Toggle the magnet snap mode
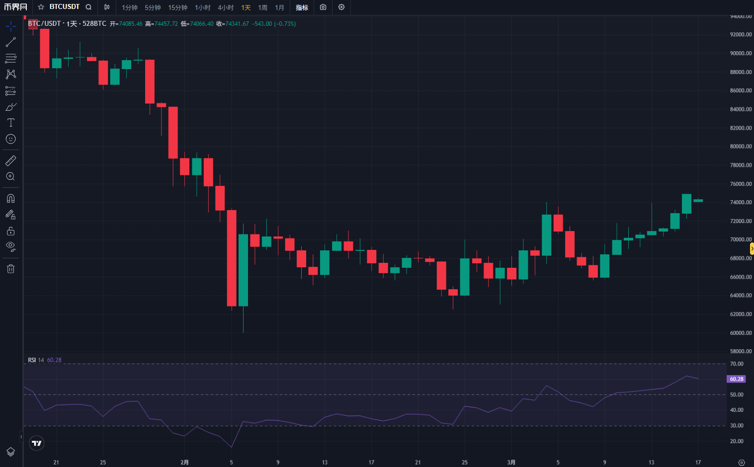 click(x=10, y=199)
